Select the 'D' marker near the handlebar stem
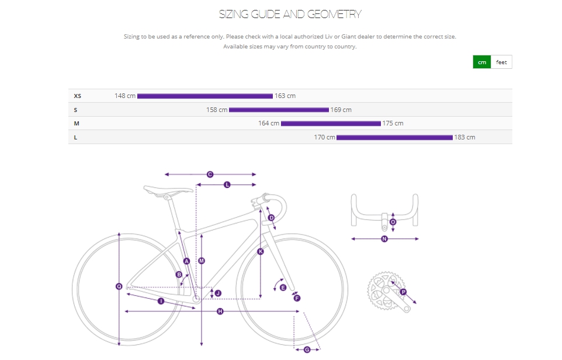This screenshot has width=562, height=360. click(271, 218)
